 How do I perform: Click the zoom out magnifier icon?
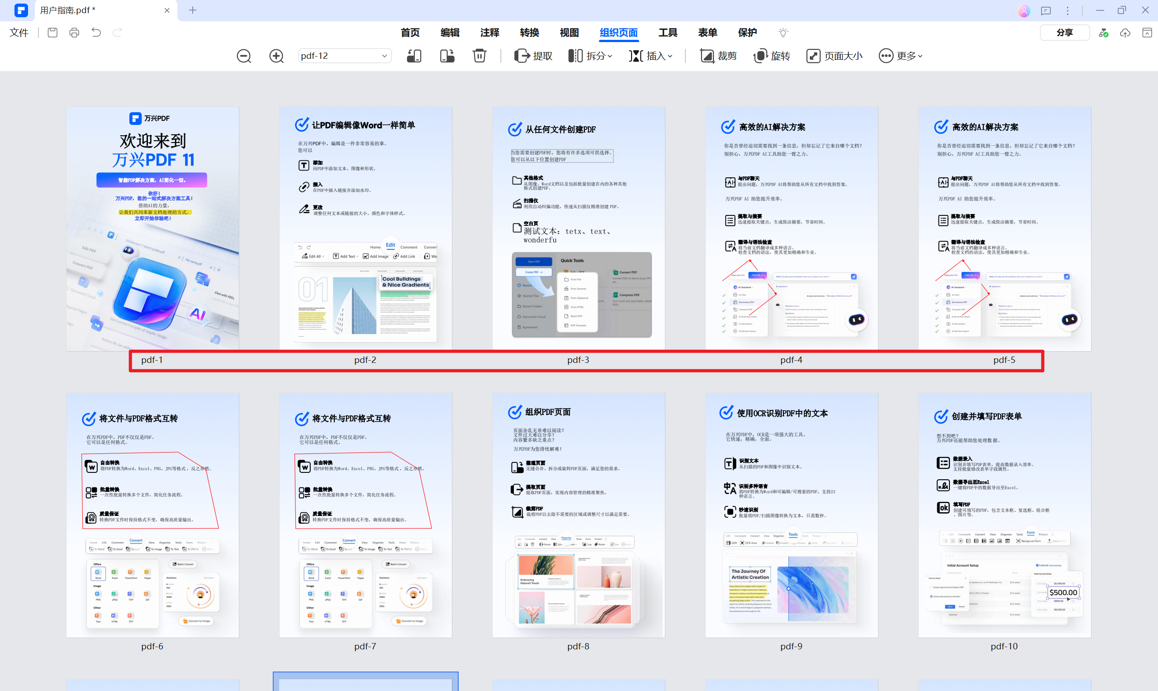coord(243,56)
